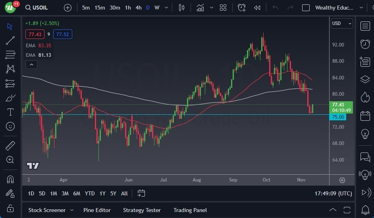Toggle the lock all drawings tool
Image resolution: width=374 pixels, height=218 pixels.
click(10, 208)
